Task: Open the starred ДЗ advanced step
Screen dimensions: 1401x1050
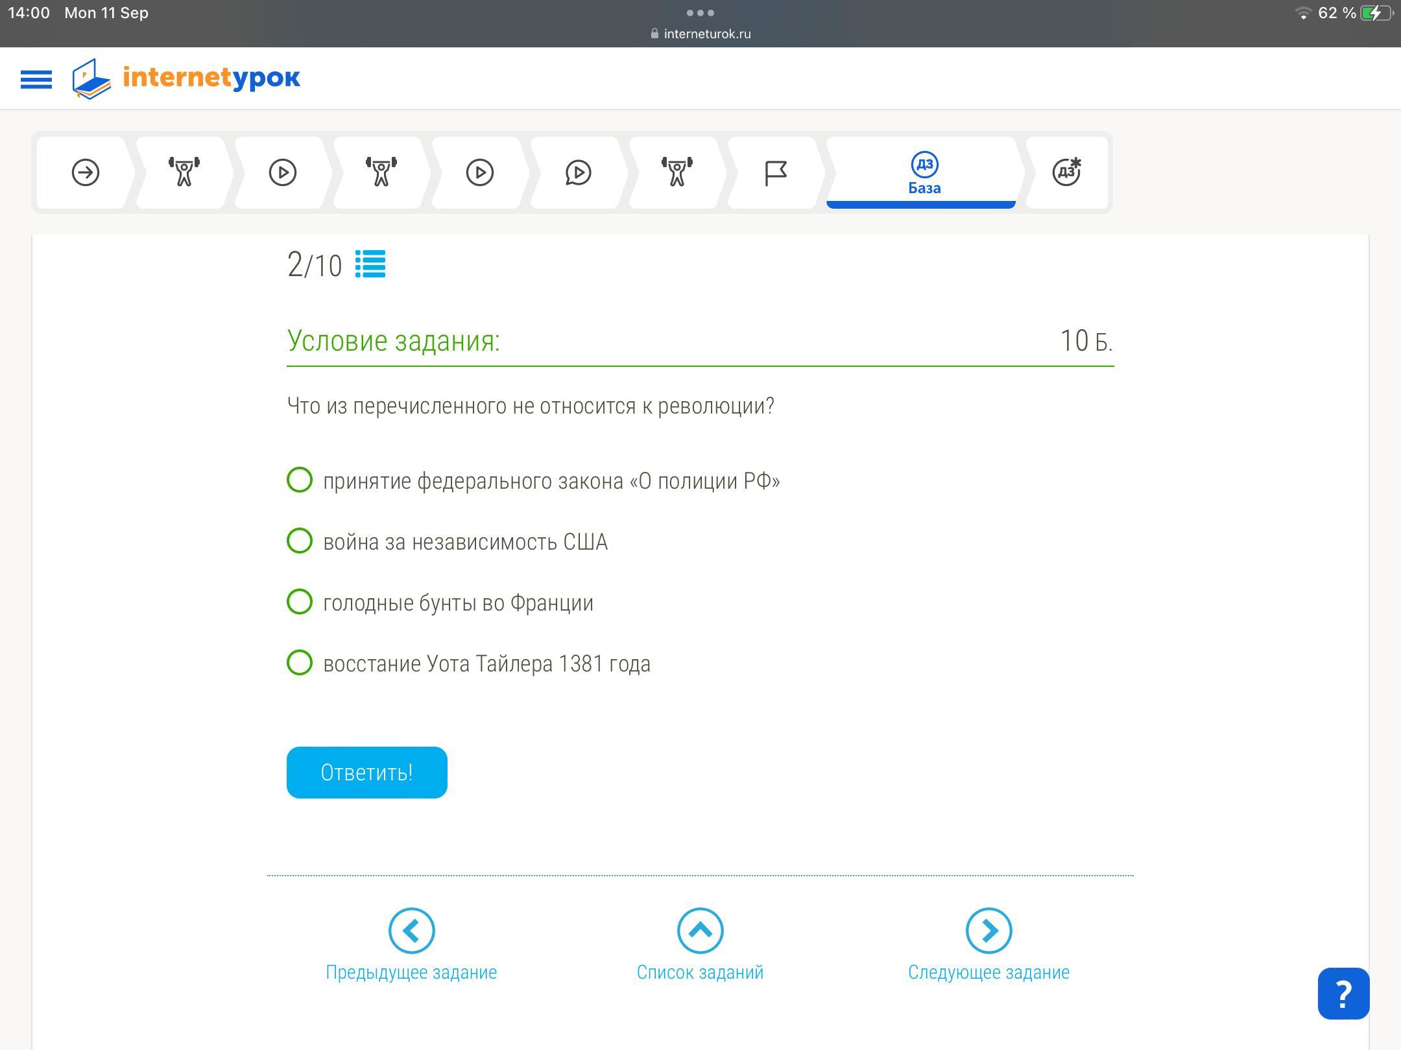Action: tap(1066, 172)
